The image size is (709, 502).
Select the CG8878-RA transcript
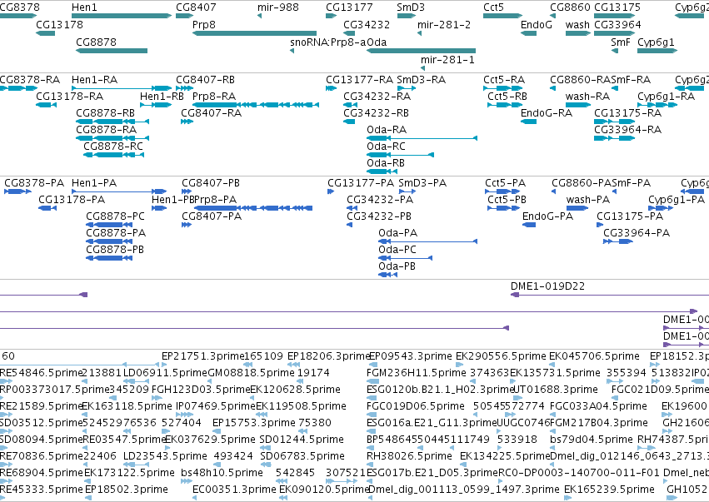[112, 138]
